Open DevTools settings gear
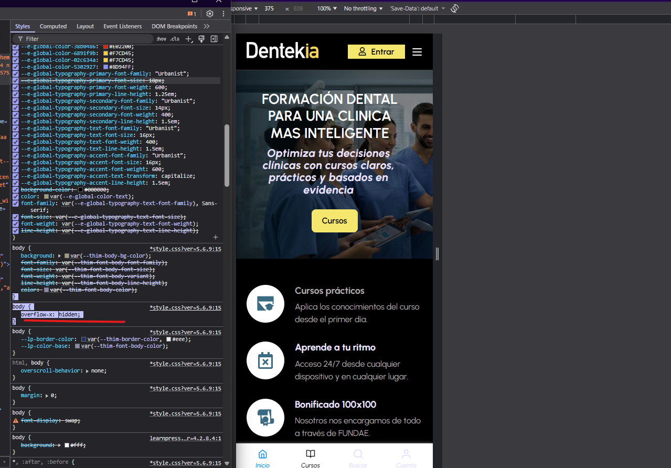 pyautogui.click(x=210, y=14)
